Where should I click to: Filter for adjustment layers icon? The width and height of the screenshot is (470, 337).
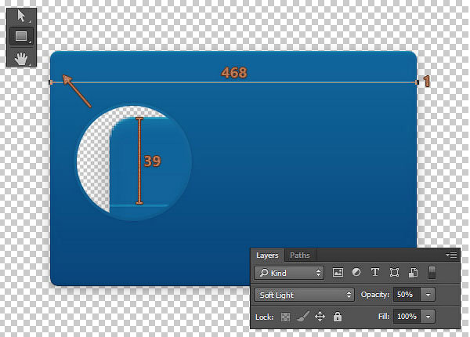(x=356, y=272)
